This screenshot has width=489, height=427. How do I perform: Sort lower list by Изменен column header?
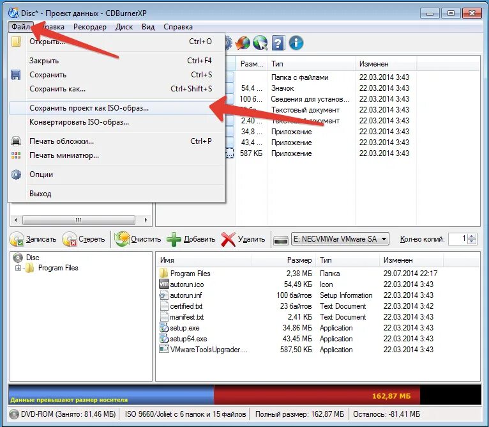coord(411,260)
